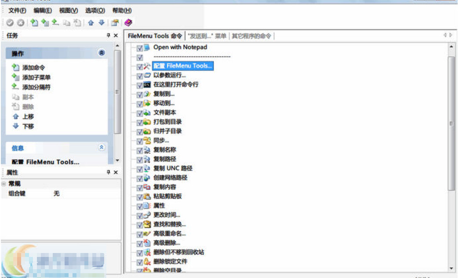Click the tab scroll right arrow
This screenshot has height=278, width=458.
(451, 35)
